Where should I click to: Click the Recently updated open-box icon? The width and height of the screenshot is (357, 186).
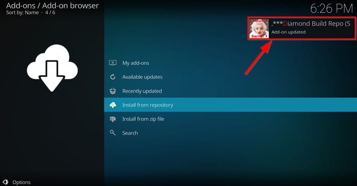113,91
